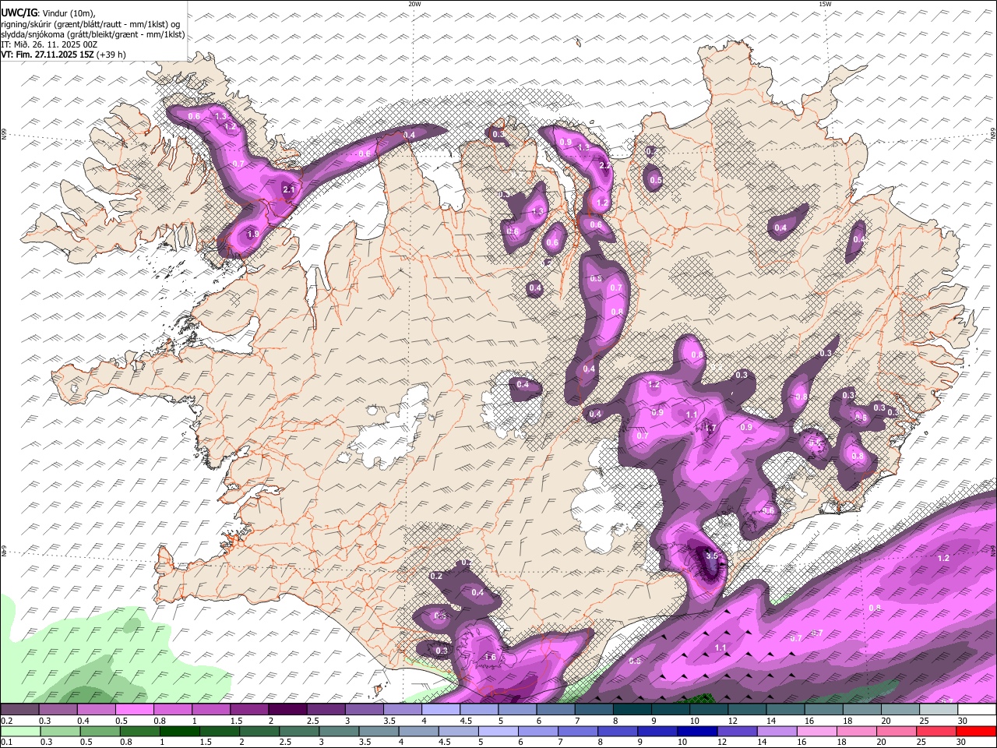
Task: Click the top legend swatch between 20 and 25
Action: (x=901, y=710)
